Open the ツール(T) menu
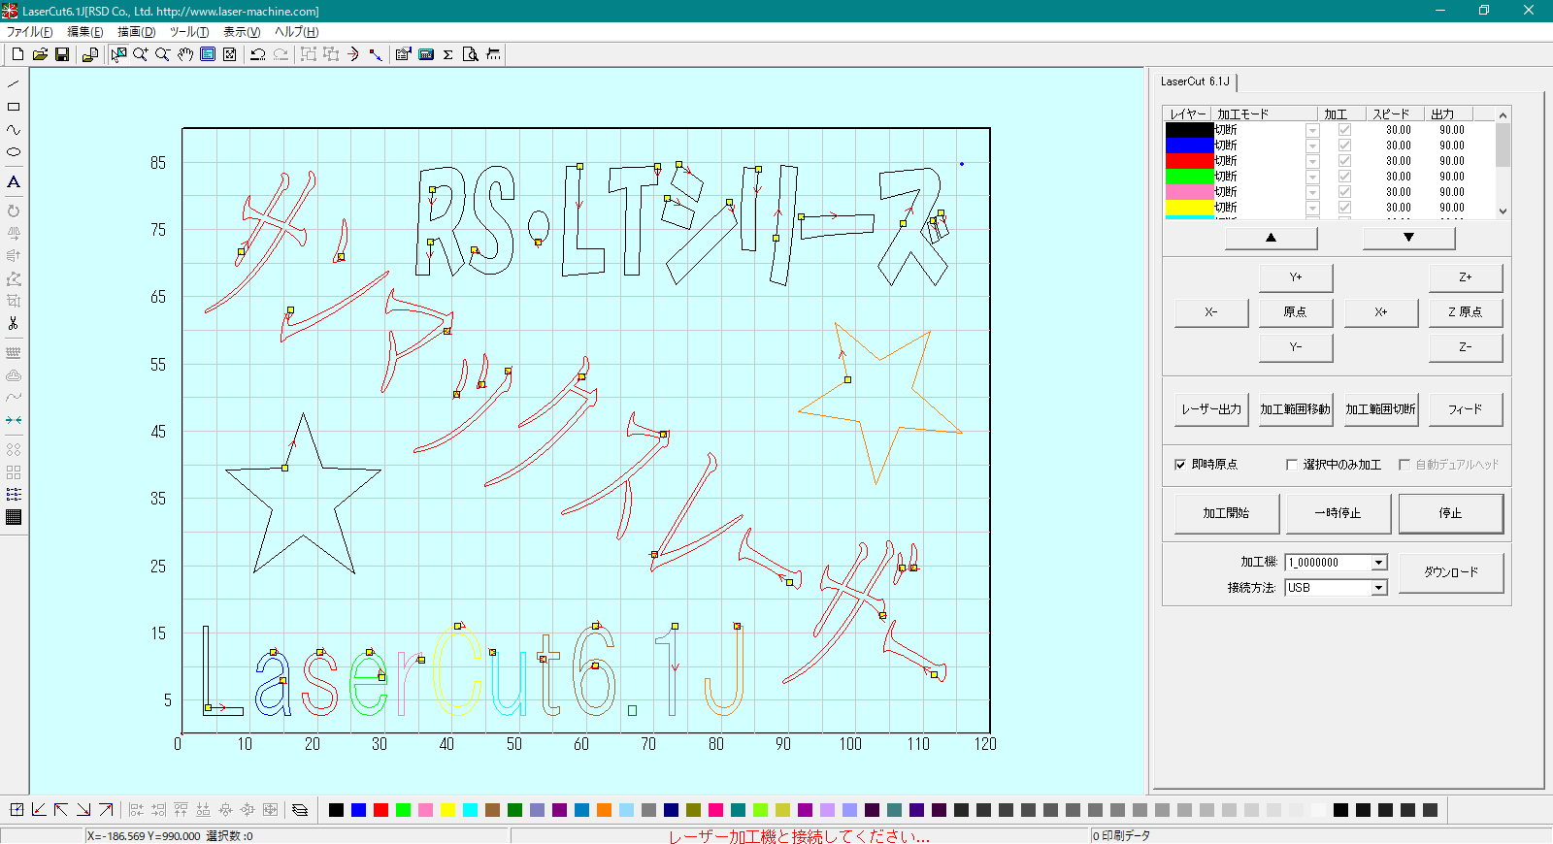The height and width of the screenshot is (844, 1553). (x=188, y=32)
